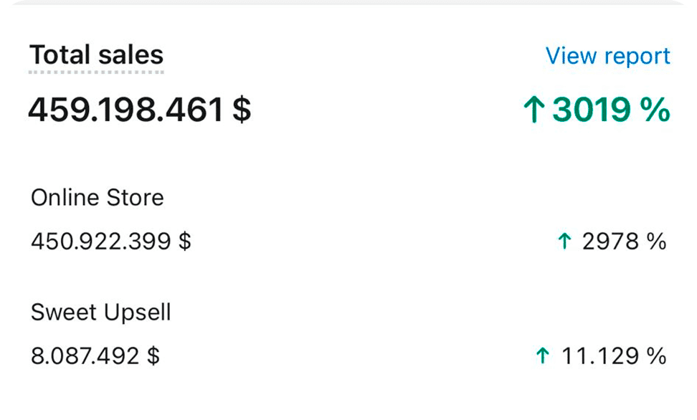Image resolution: width=697 pixels, height=420 pixels.
Task: Click the 11.129 % Sweet Upsell change
Action: pyautogui.click(x=614, y=355)
